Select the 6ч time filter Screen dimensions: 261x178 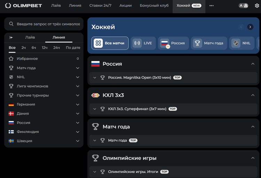[34, 48]
